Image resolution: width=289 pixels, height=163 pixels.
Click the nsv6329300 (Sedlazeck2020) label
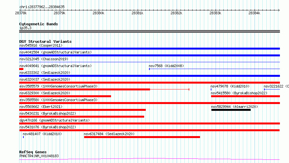point(45,93)
